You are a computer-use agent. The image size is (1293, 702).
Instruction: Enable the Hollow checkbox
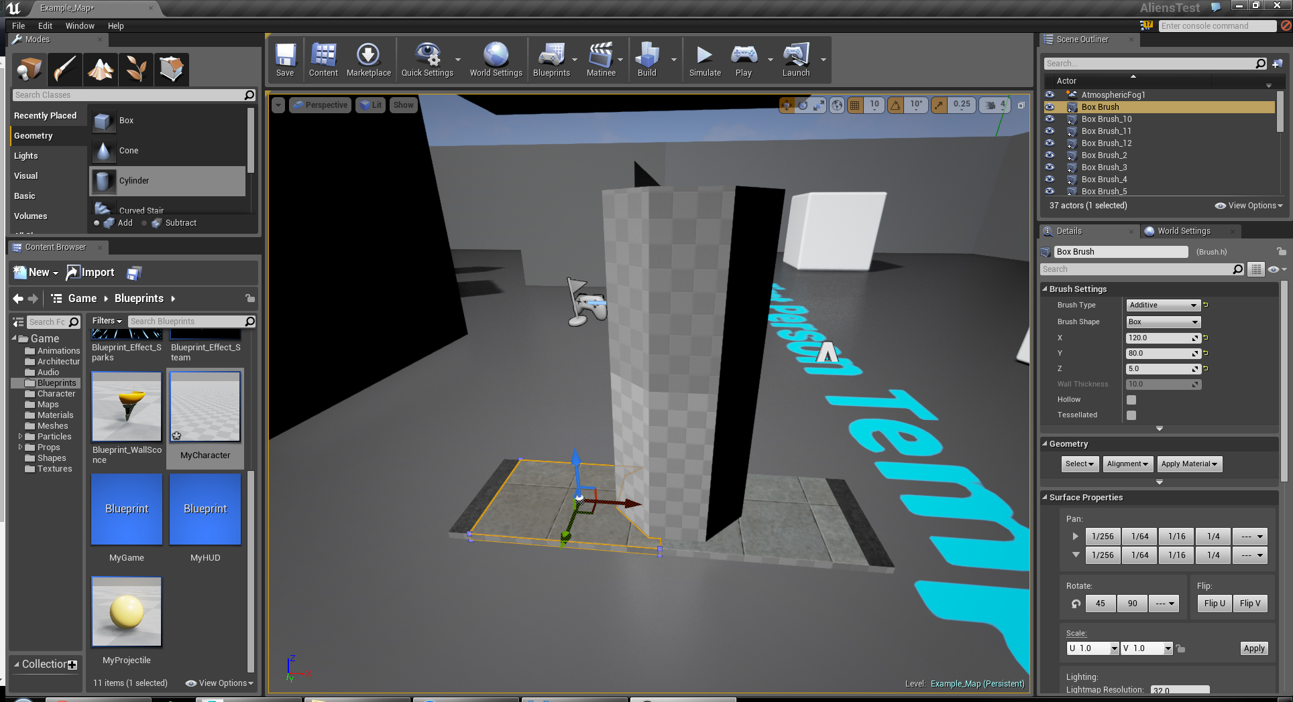tap(1131, 400)
